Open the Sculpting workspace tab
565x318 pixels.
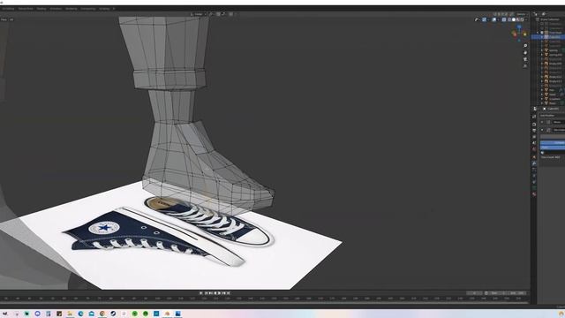8,8
